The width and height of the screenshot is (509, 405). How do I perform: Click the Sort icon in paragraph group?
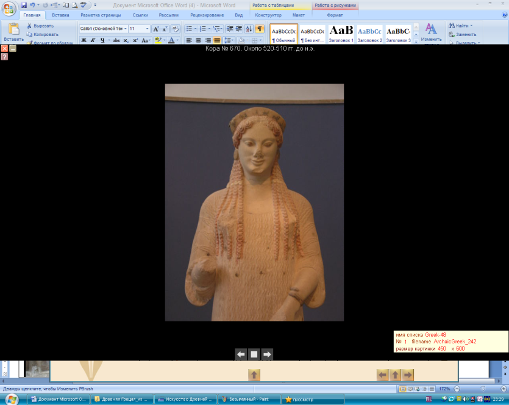(x=249, y=29)
